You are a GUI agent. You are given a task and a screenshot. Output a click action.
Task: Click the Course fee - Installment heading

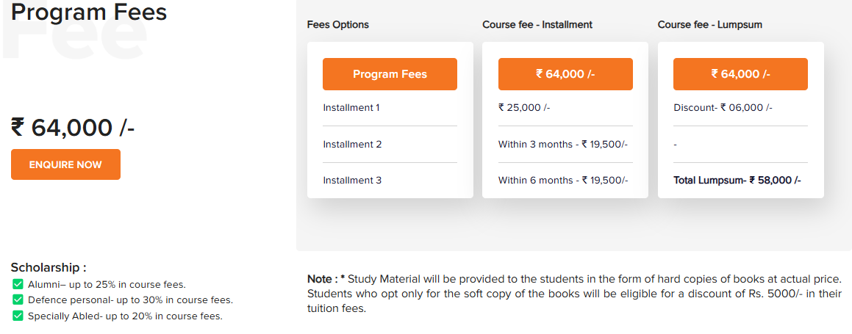(537, 25)
